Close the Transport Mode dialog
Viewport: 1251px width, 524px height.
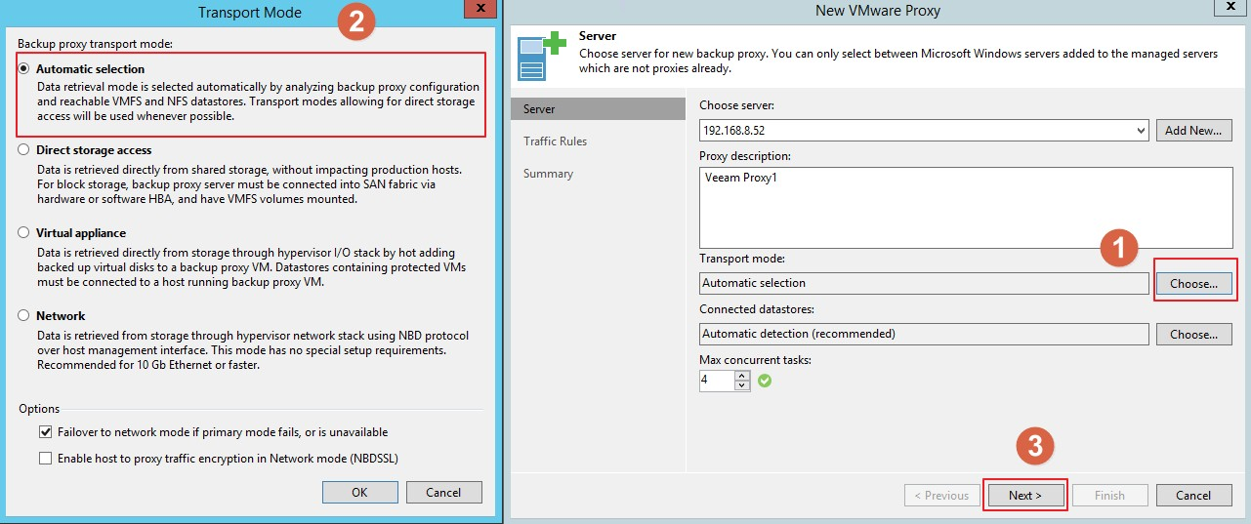479,9
